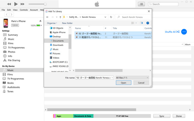Eject Paris's iPhone
Viewport: 194px width, 121px height.
click(40, 21)
